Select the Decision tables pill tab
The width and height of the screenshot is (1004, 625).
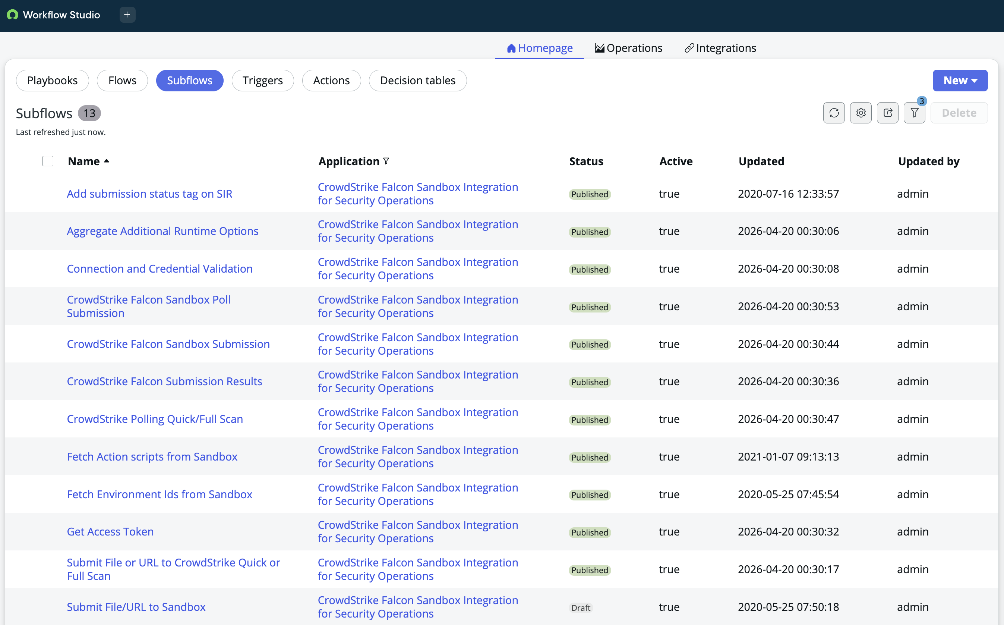point(417,80)
